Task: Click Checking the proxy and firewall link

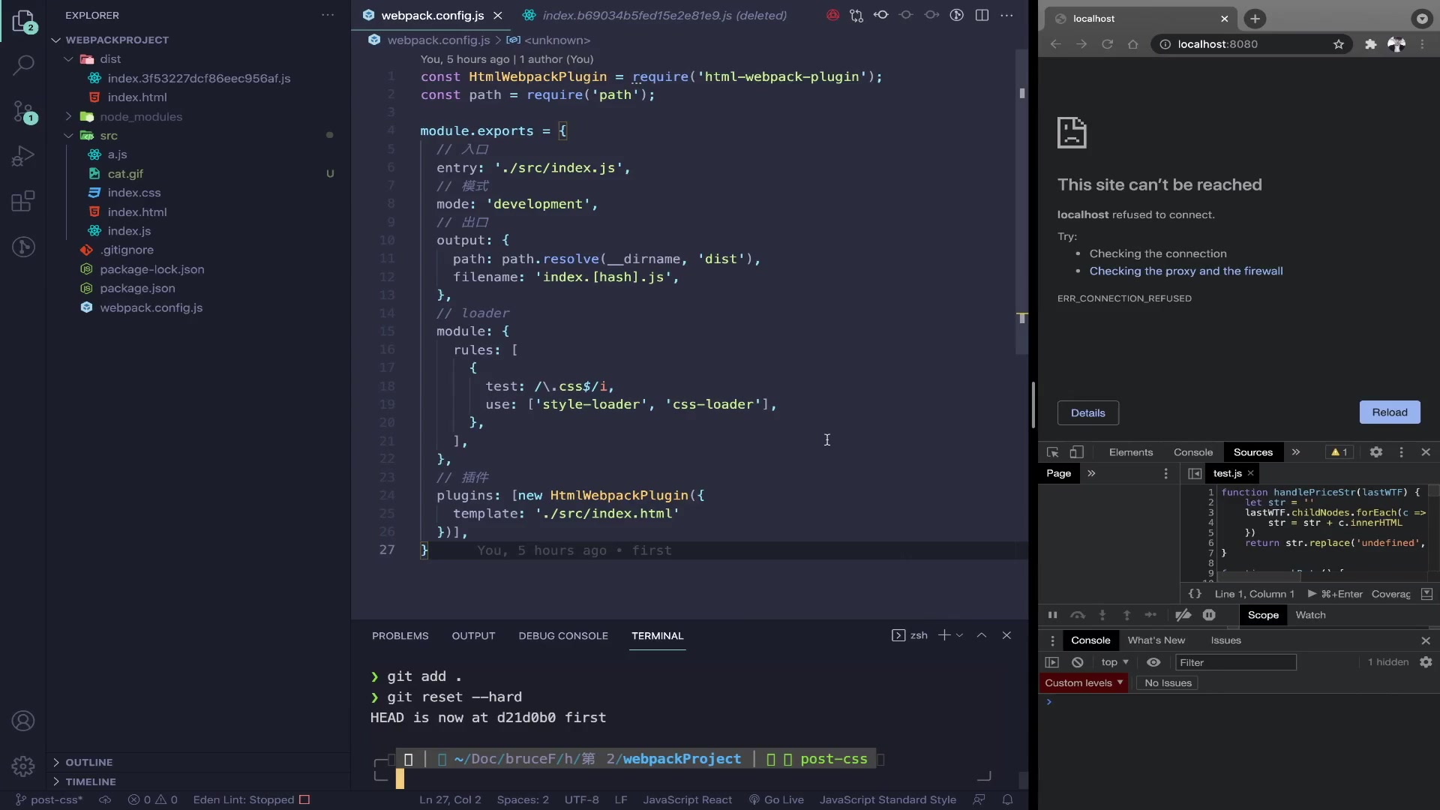Action: pos(1186,271)
